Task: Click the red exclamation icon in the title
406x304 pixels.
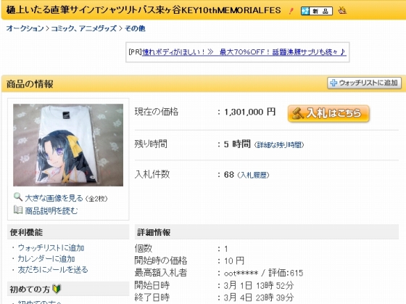Action: tap(291, 11)
